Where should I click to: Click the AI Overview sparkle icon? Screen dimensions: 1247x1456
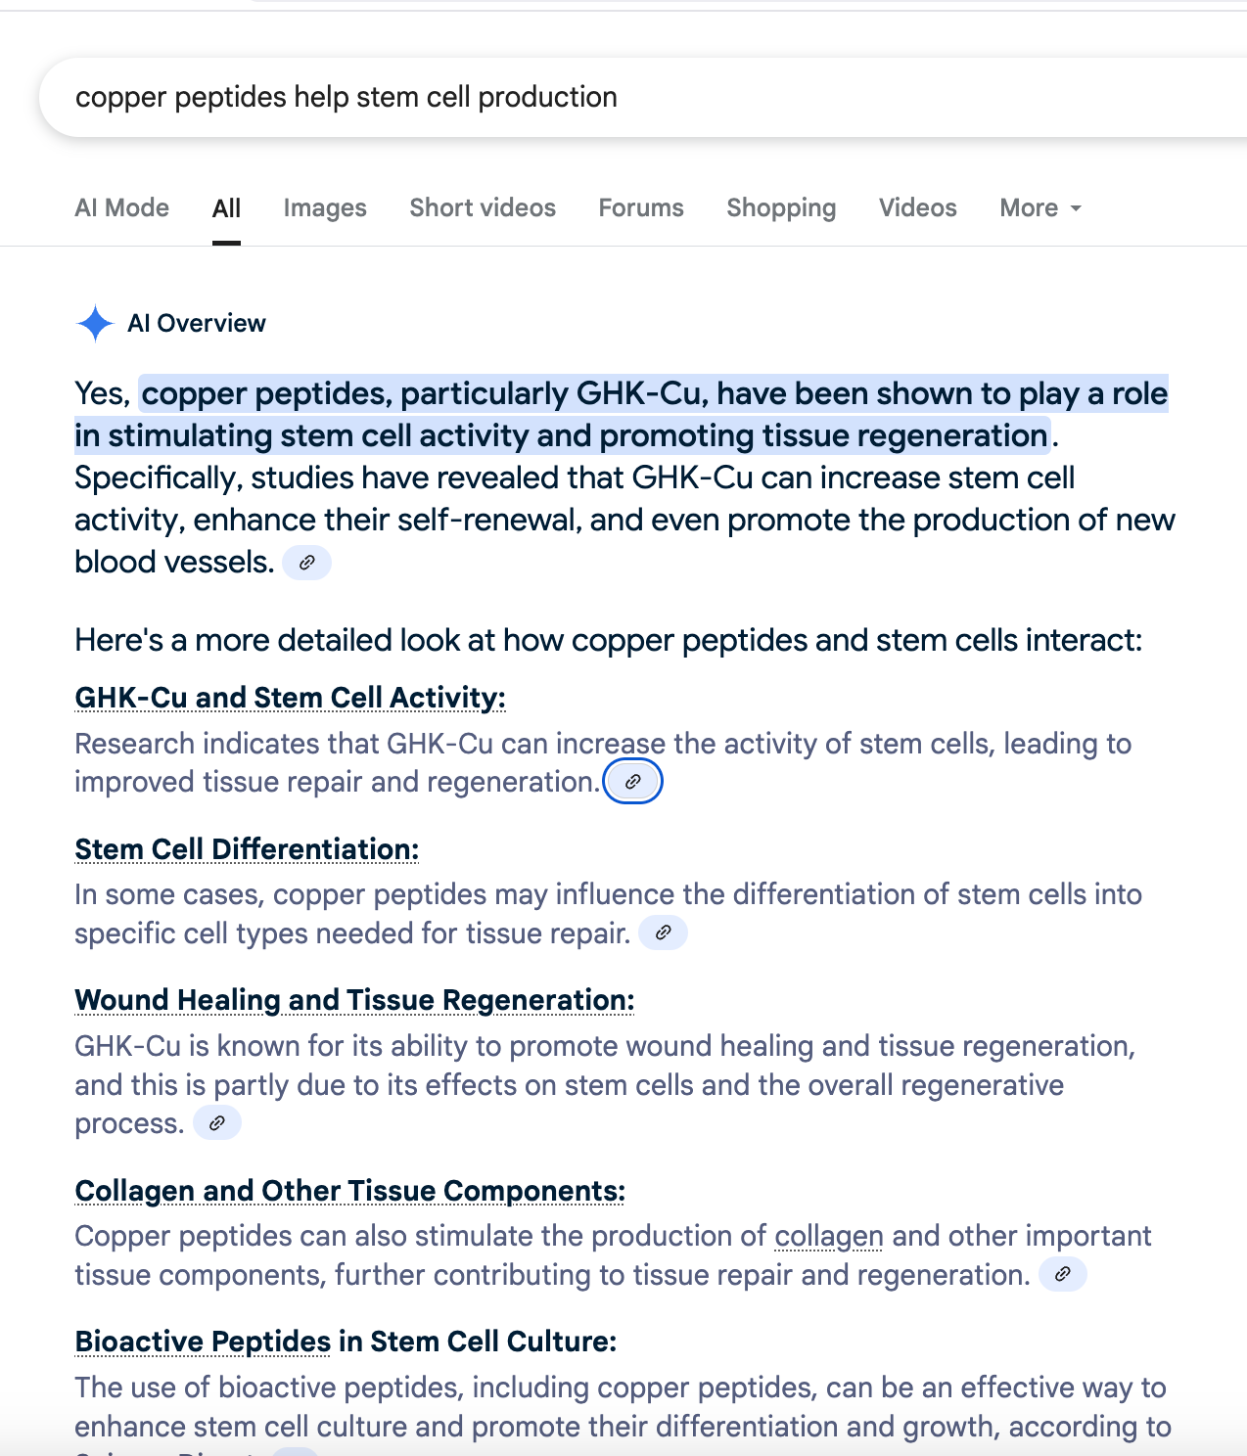(x=95, y=324)
